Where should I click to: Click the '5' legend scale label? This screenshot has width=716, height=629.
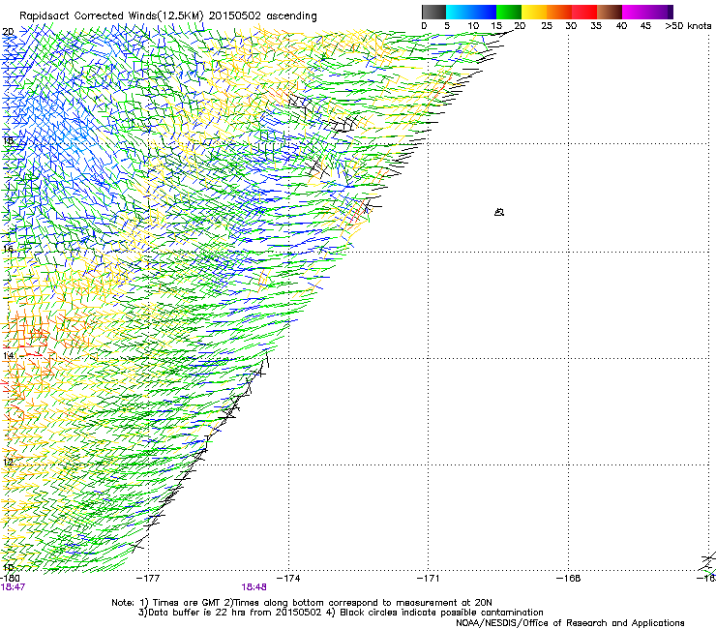click(447, 26)
